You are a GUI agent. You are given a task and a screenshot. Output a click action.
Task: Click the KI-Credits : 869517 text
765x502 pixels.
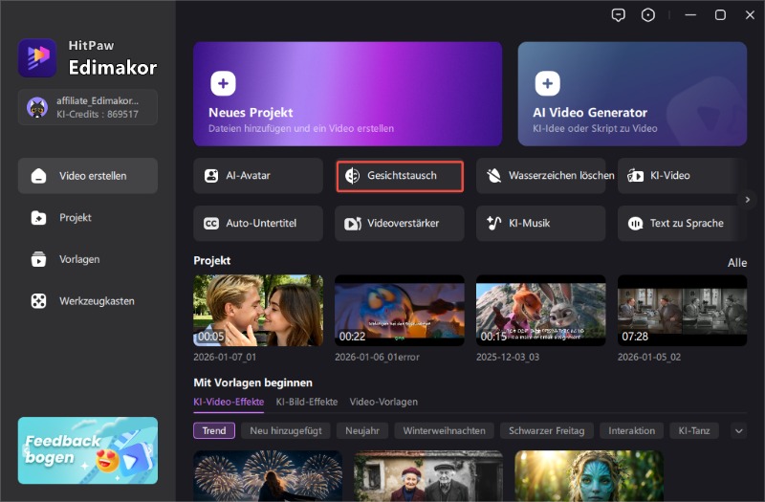point(98,114)
